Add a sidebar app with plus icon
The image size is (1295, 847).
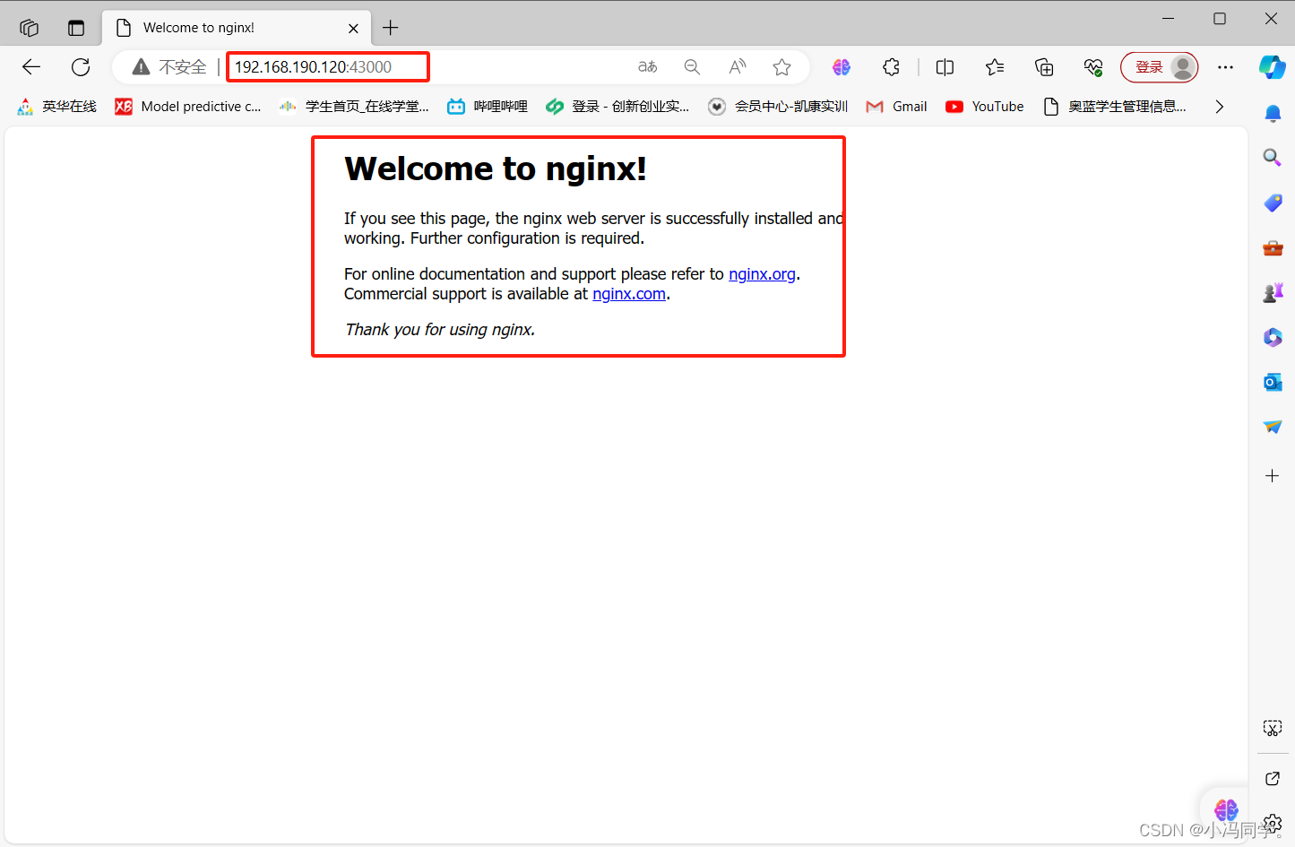(x=1273, y=476)
